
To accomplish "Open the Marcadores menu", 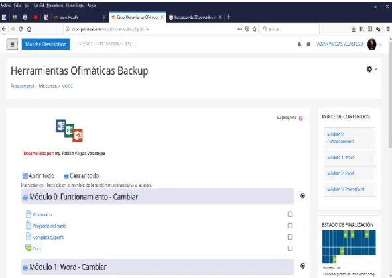I will click(55, 5).
